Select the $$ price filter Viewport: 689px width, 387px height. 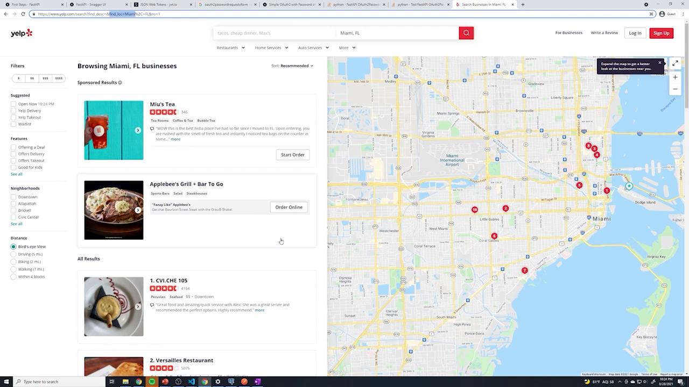point(32,78)
